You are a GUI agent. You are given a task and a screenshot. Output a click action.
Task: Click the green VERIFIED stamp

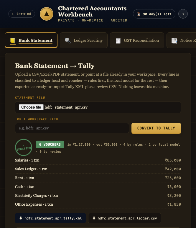point(24,147)
